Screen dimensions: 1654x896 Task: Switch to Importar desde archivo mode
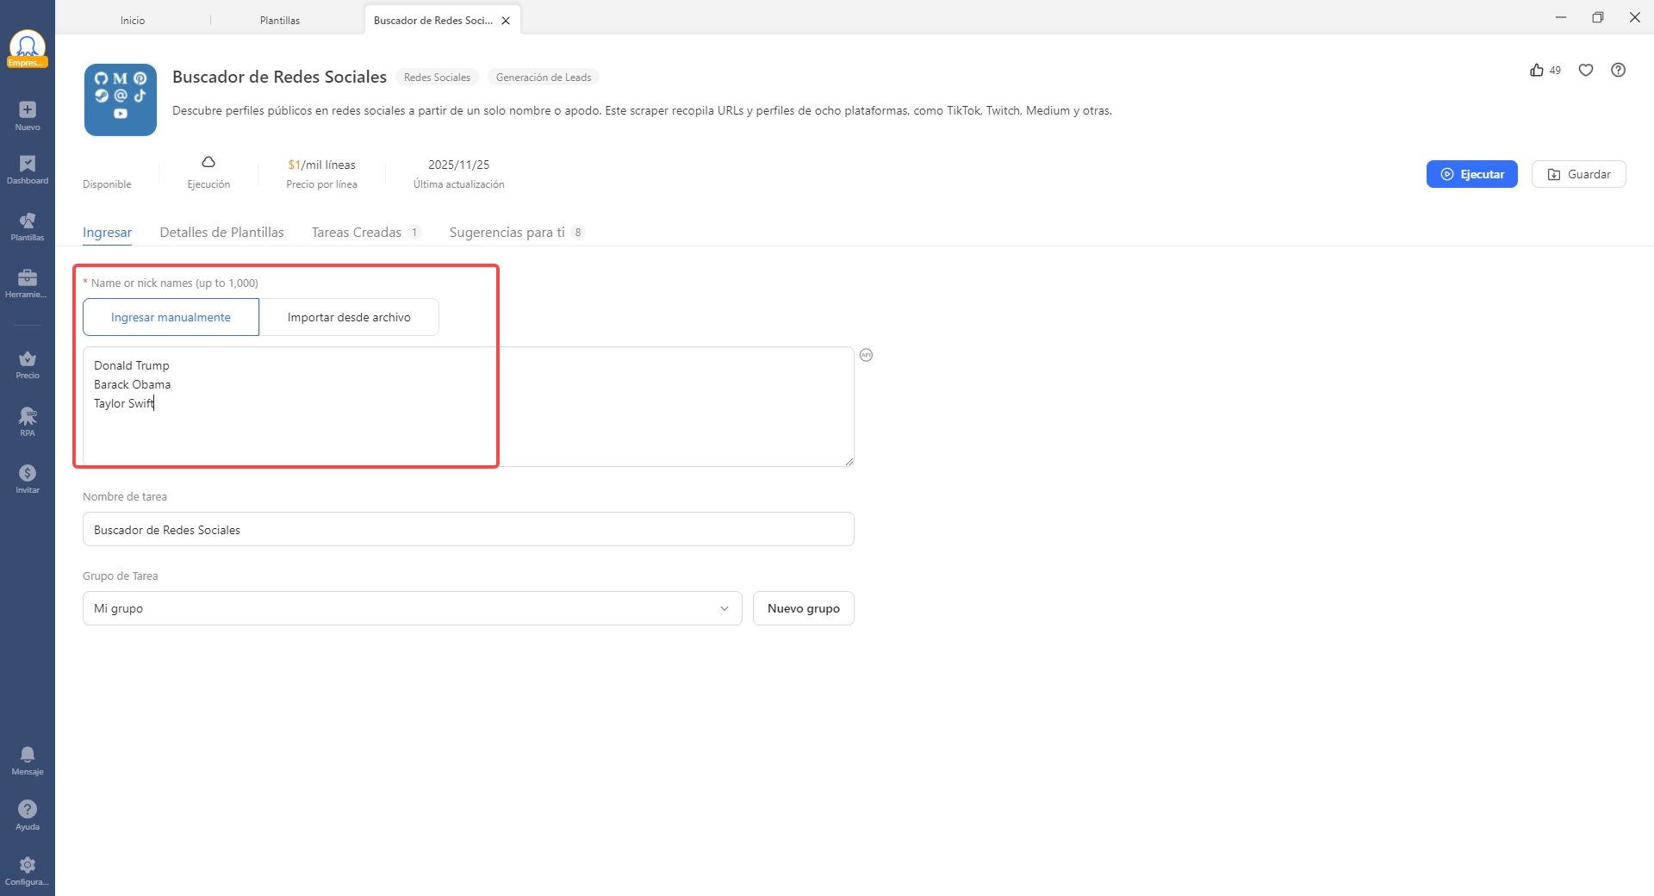coord(349,317)
